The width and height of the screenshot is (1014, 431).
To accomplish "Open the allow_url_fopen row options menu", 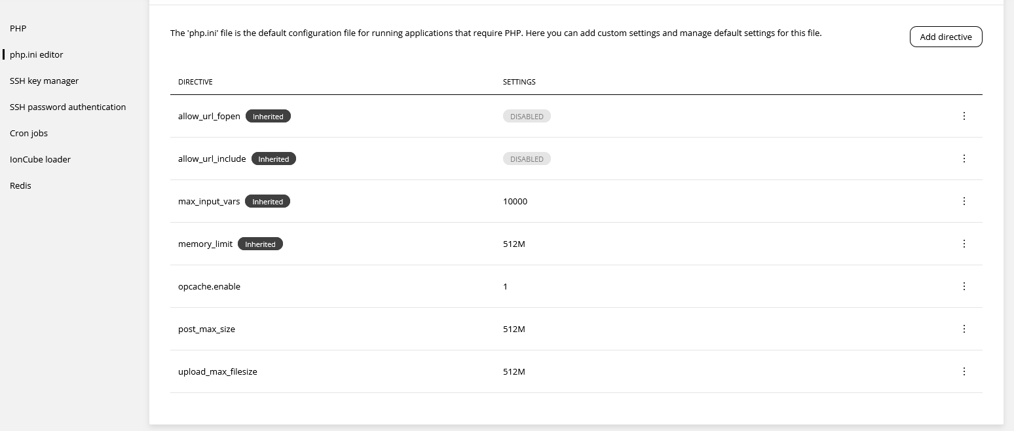I will 964,116.
